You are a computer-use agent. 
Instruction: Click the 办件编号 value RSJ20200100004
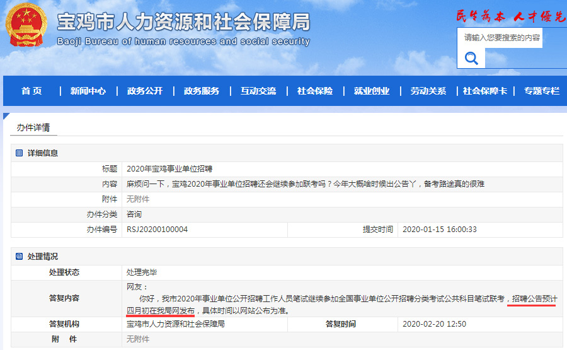click(157, 230)
